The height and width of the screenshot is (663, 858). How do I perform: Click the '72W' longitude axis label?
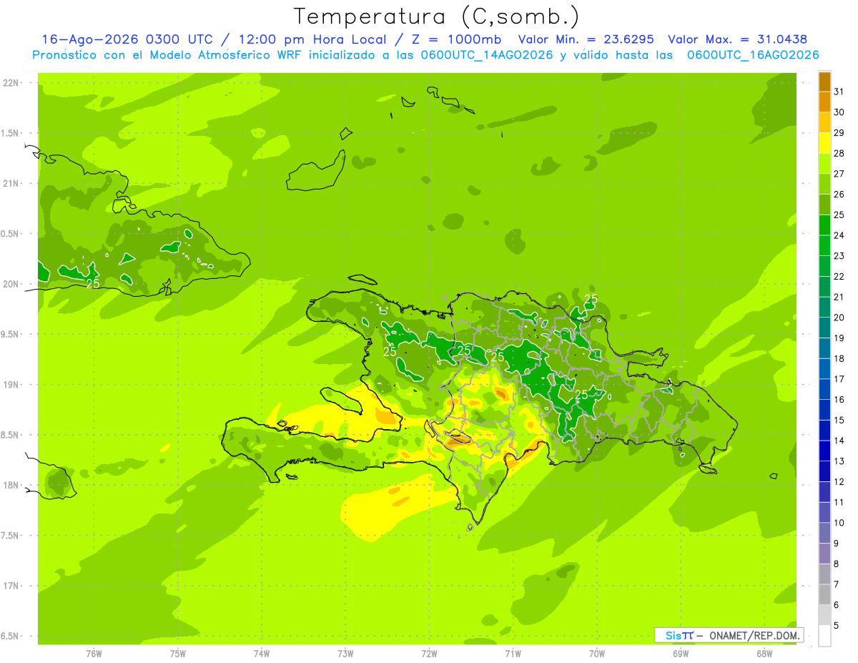429,654
